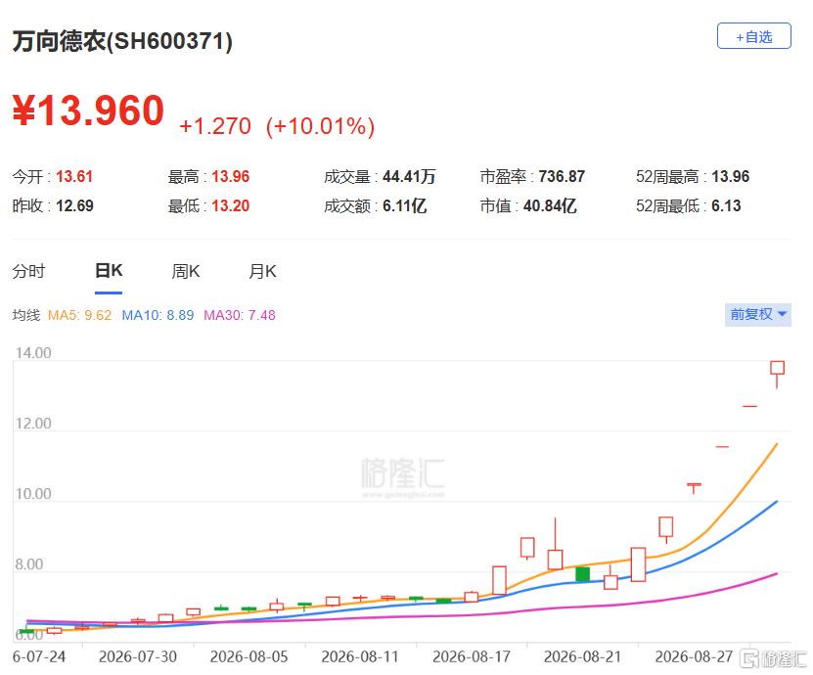This screenshot has width=813, height=675.
Task: Click the MA5: 9.62 indicator label
Action: pos(79,315)
